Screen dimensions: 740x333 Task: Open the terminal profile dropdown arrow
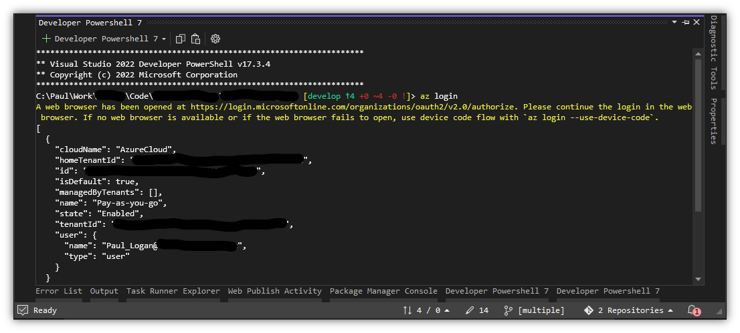[164, 39]
